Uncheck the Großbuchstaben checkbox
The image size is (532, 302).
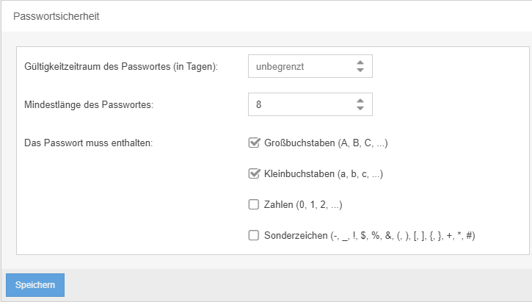(x=255, y=143)
